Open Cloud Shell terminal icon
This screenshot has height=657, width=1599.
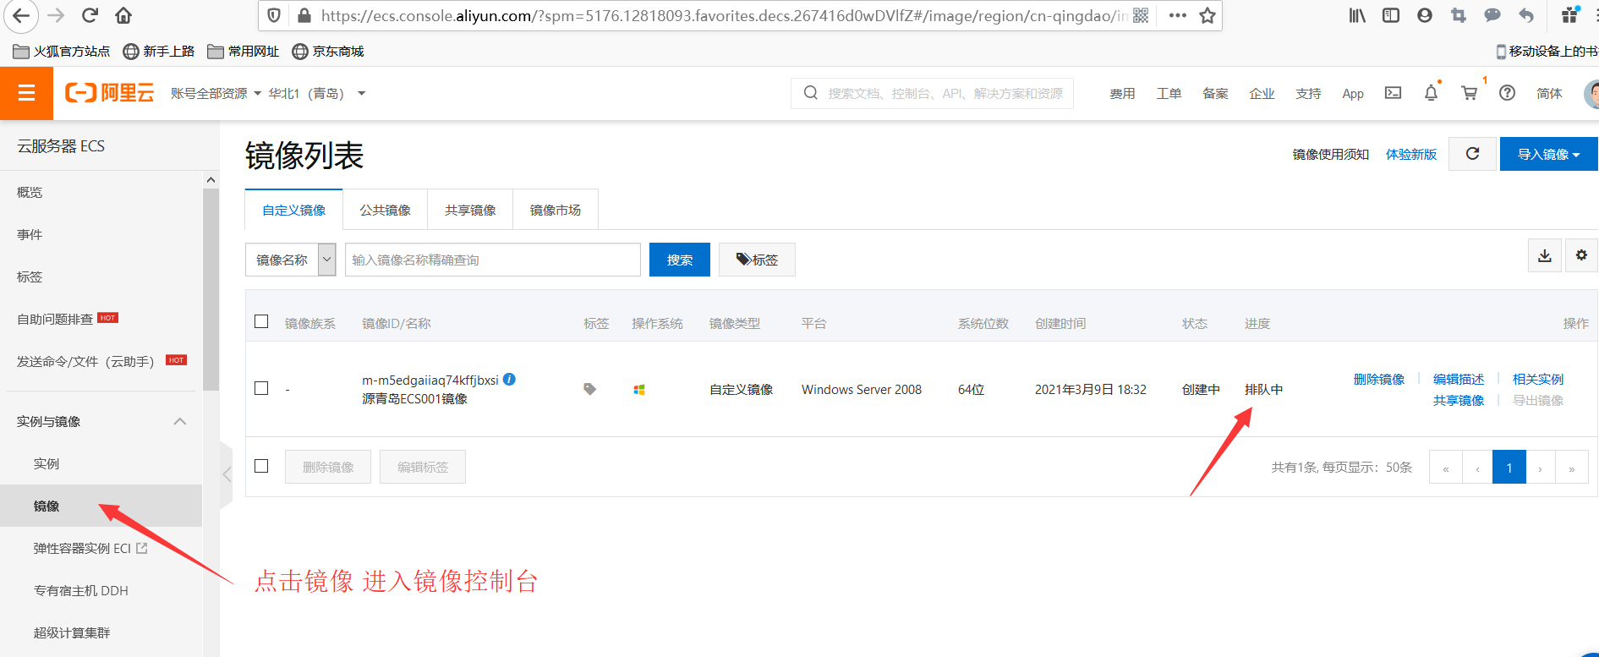click(1393, 93)
